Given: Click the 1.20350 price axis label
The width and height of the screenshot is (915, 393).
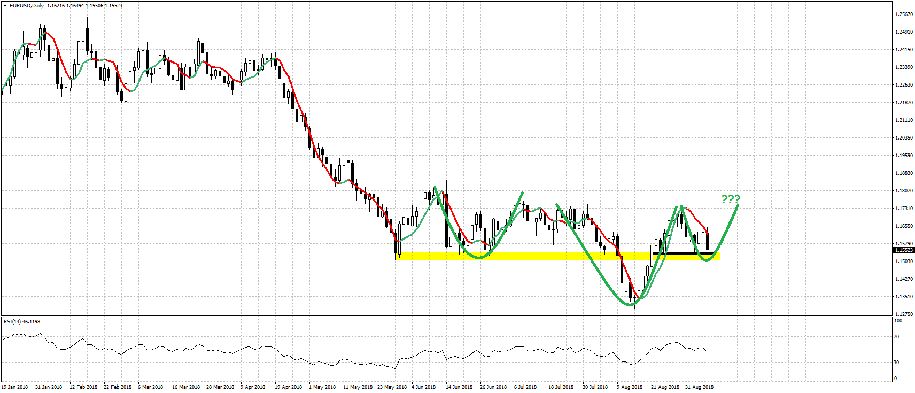Looking at the screenshot, I should [904, 138].
